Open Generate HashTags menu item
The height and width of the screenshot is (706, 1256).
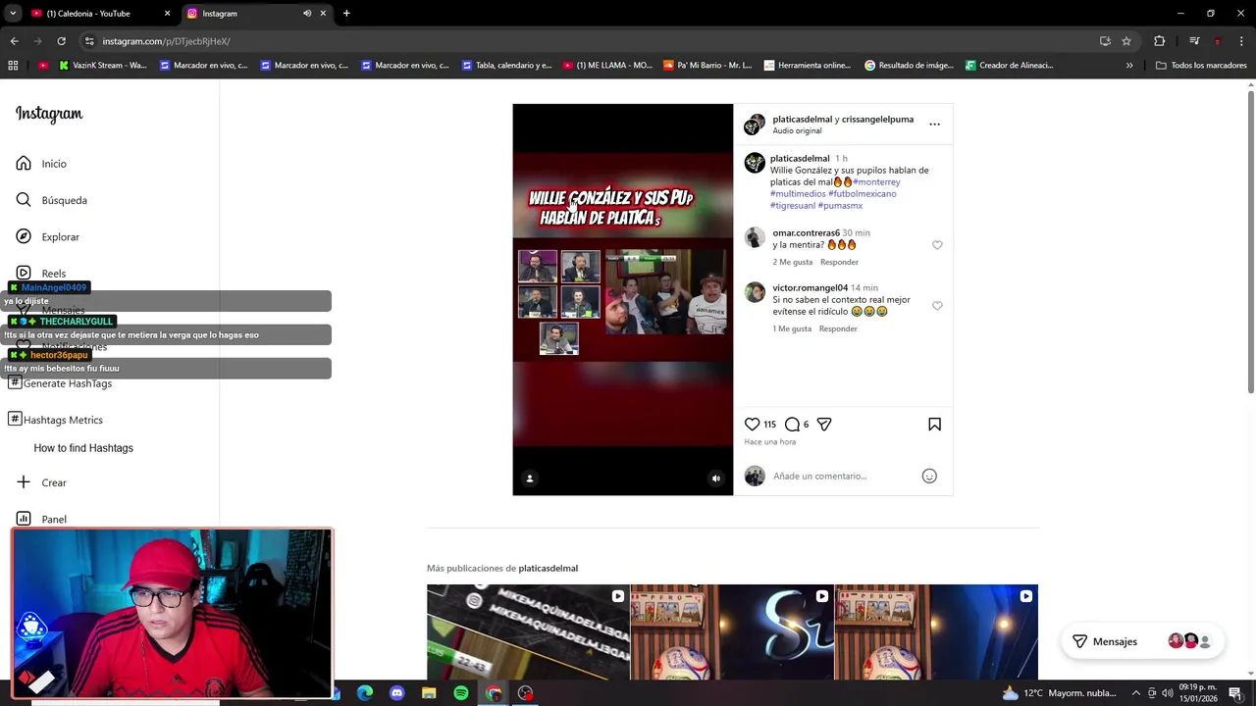(60, 383)
